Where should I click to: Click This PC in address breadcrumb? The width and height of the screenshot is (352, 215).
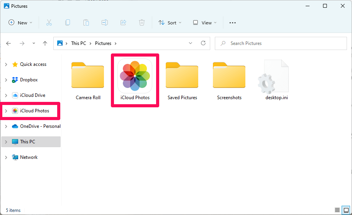78,43
